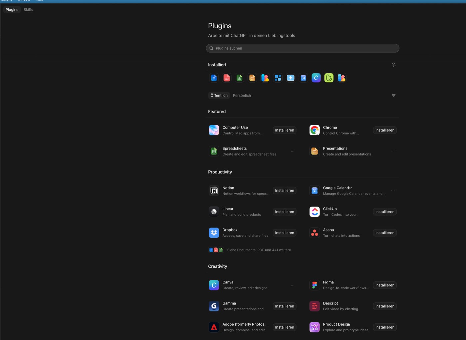Open the installed red PDF plugin icon
Screen dimensions: 466x340
pos(227,78)
